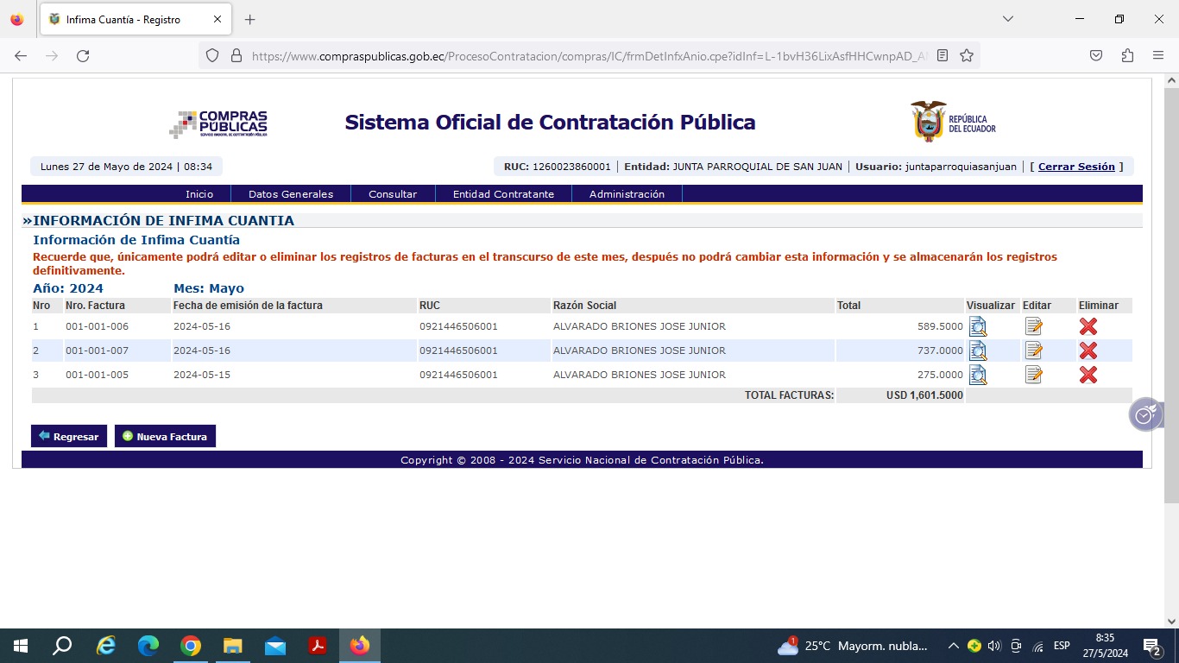Click edit icon for invoice 001-001-006
1179x663 pixels.
1033,326
